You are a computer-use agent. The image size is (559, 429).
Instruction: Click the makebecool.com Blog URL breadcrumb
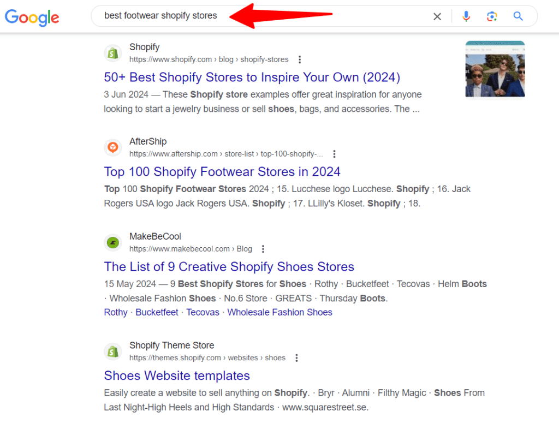click(x=191, y=249)
